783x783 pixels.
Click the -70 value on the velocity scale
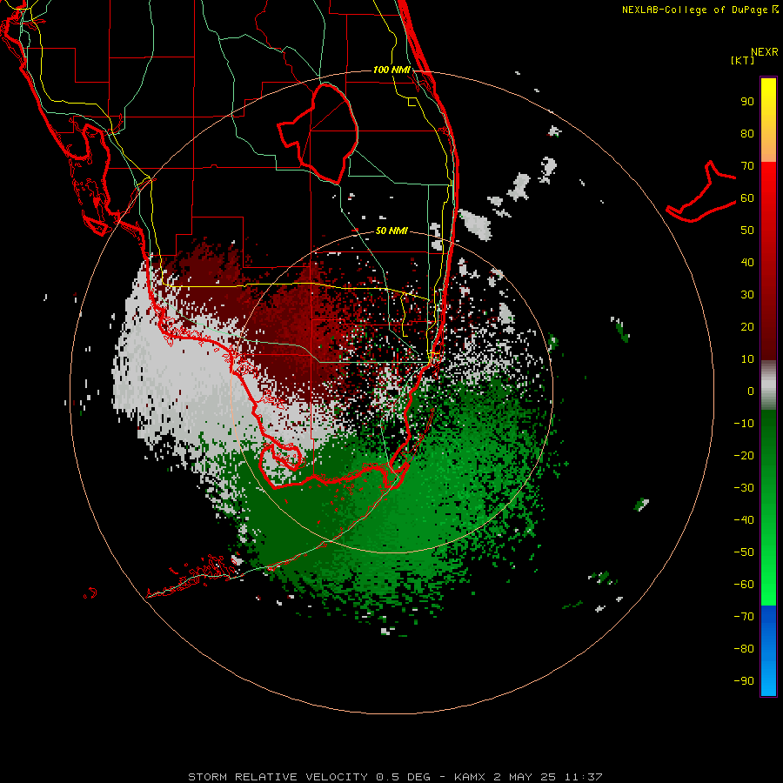(x=744, y=616)
